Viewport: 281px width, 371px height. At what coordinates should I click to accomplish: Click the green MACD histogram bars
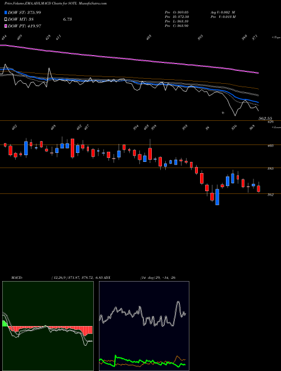[5, 324]
